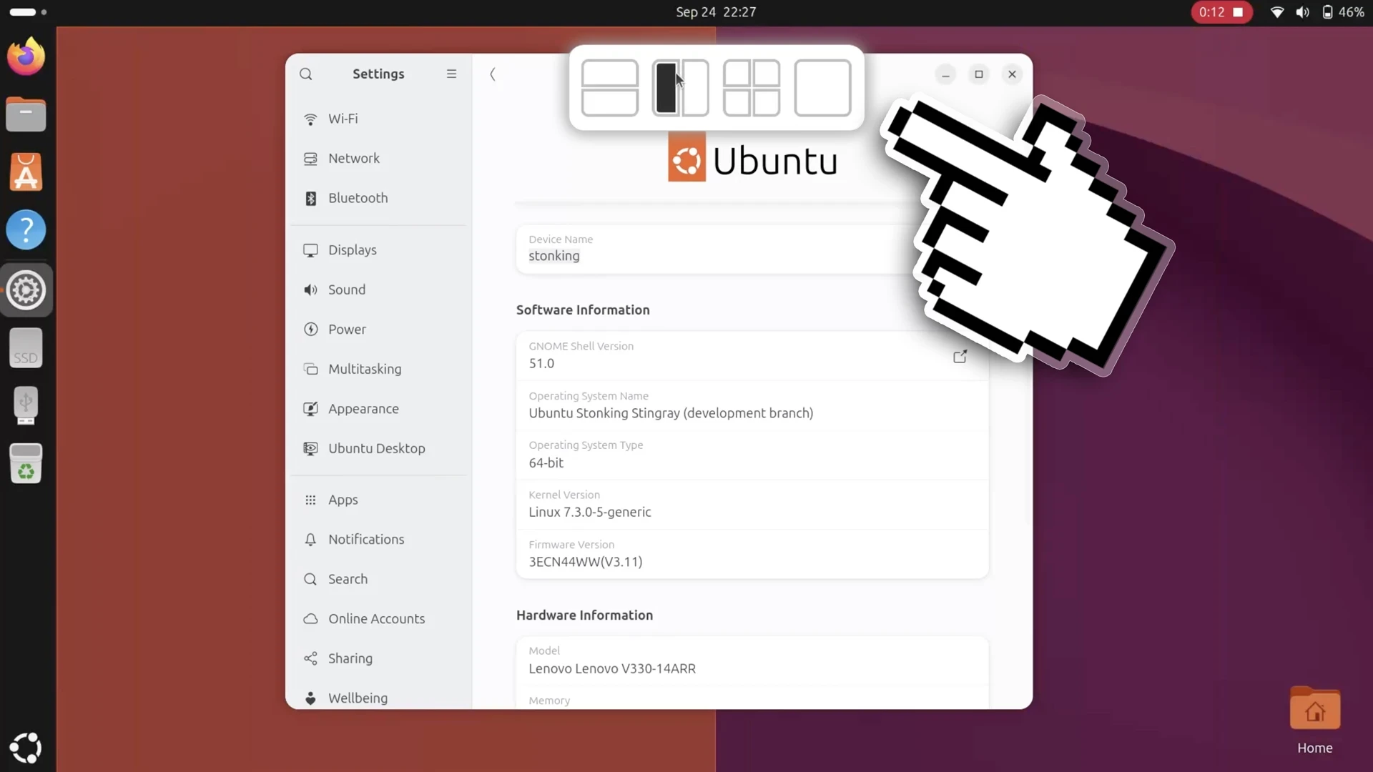The height and width of the screenshot is (772, 1373).
Task: Open Wellbeing settings
Action: pyautogui.click(x=379, y=698)
